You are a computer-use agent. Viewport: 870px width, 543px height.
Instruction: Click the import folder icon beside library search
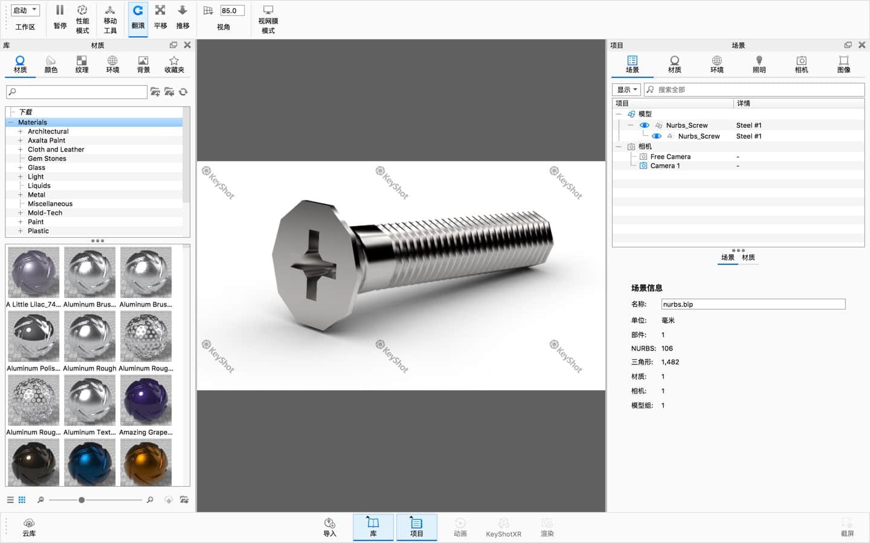169,92
